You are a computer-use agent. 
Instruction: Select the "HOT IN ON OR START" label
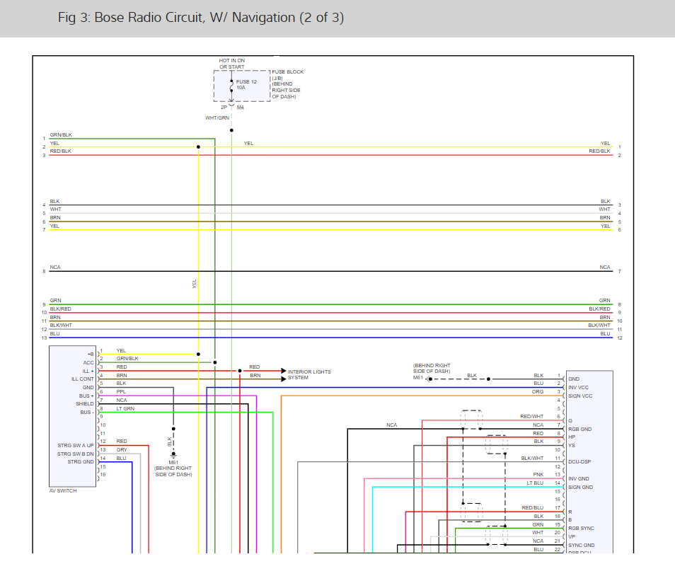tap(231, 64)
